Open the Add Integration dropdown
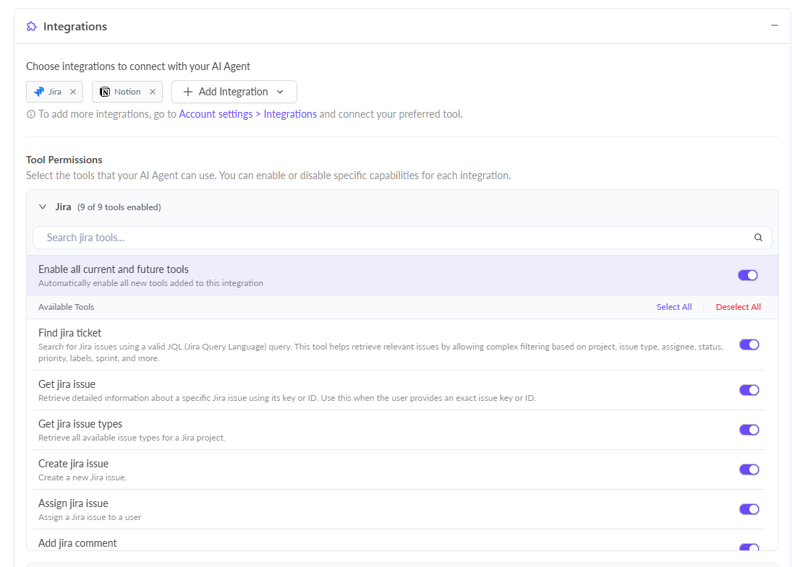The width and height of the screenshot is (792, 567). 234,92
